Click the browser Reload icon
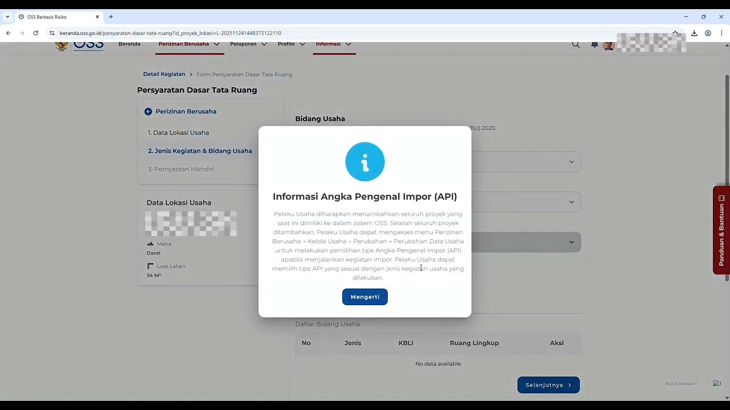 [x=35, y=33]
